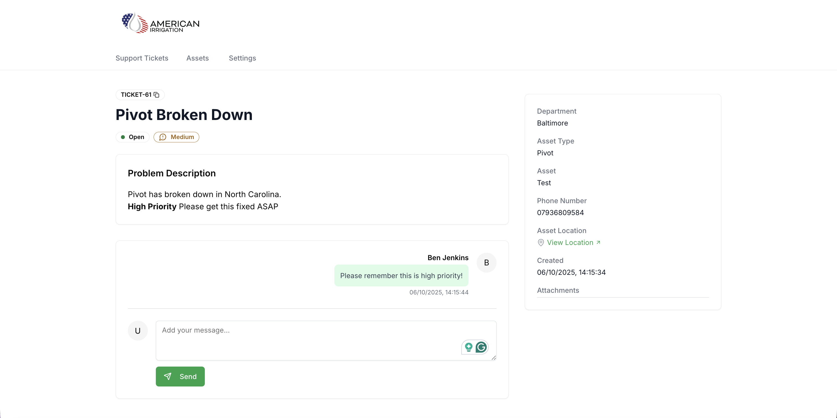Image resolution: width=837 pixels, height=418 pixels.
Task: Click the map pin location icon
Action: [541, 243]
